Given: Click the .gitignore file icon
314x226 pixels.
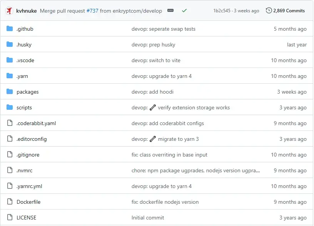Looking at the screenshot, I should tap(10, 155).
